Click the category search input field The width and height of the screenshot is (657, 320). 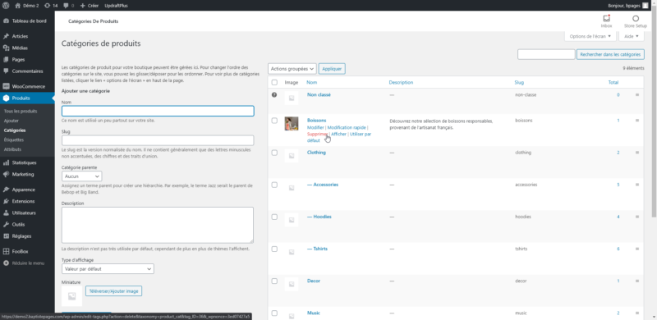tap(546, 54)
